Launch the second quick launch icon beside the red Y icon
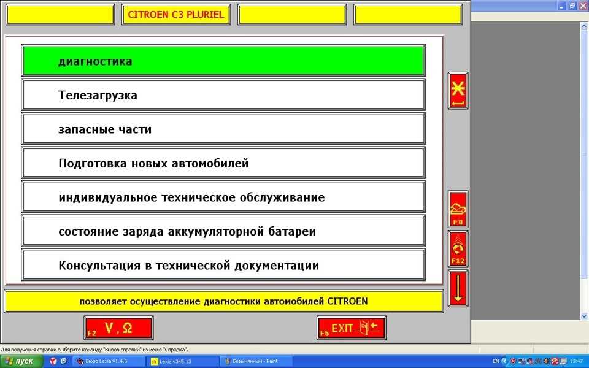The image size is (589, 368). coord(63,361)
